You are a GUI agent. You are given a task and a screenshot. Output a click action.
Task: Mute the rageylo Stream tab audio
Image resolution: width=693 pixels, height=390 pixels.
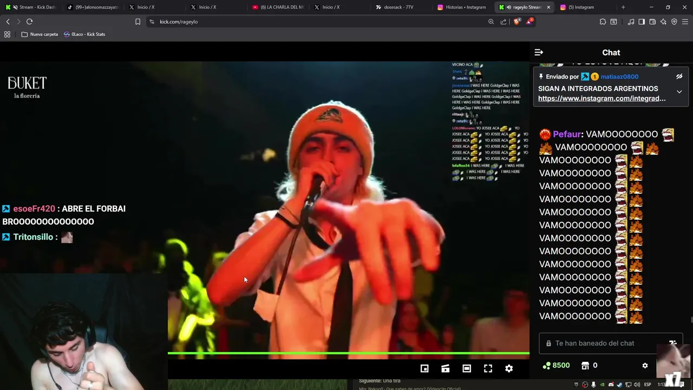tap(509, 7)
